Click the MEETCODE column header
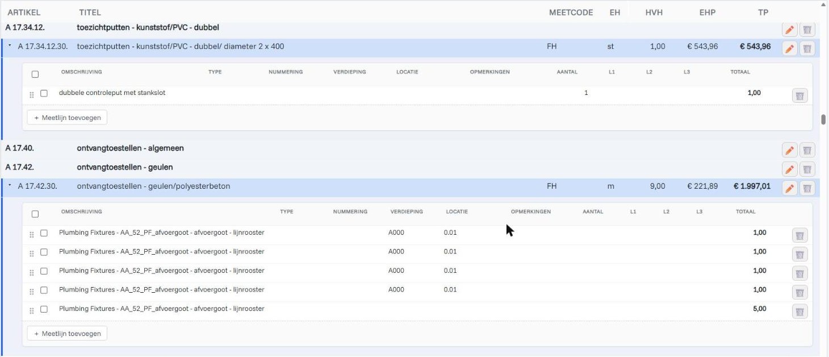The image size is (829, 357). pyautogui.click(x=571, y=13)
